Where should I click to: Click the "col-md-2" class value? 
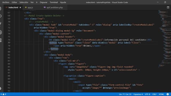73,61
